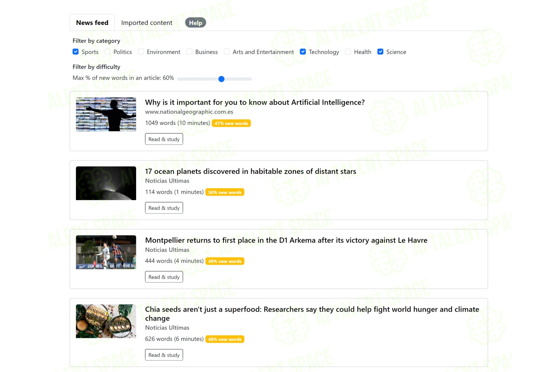Click the Help button

(x=195, y=23)
